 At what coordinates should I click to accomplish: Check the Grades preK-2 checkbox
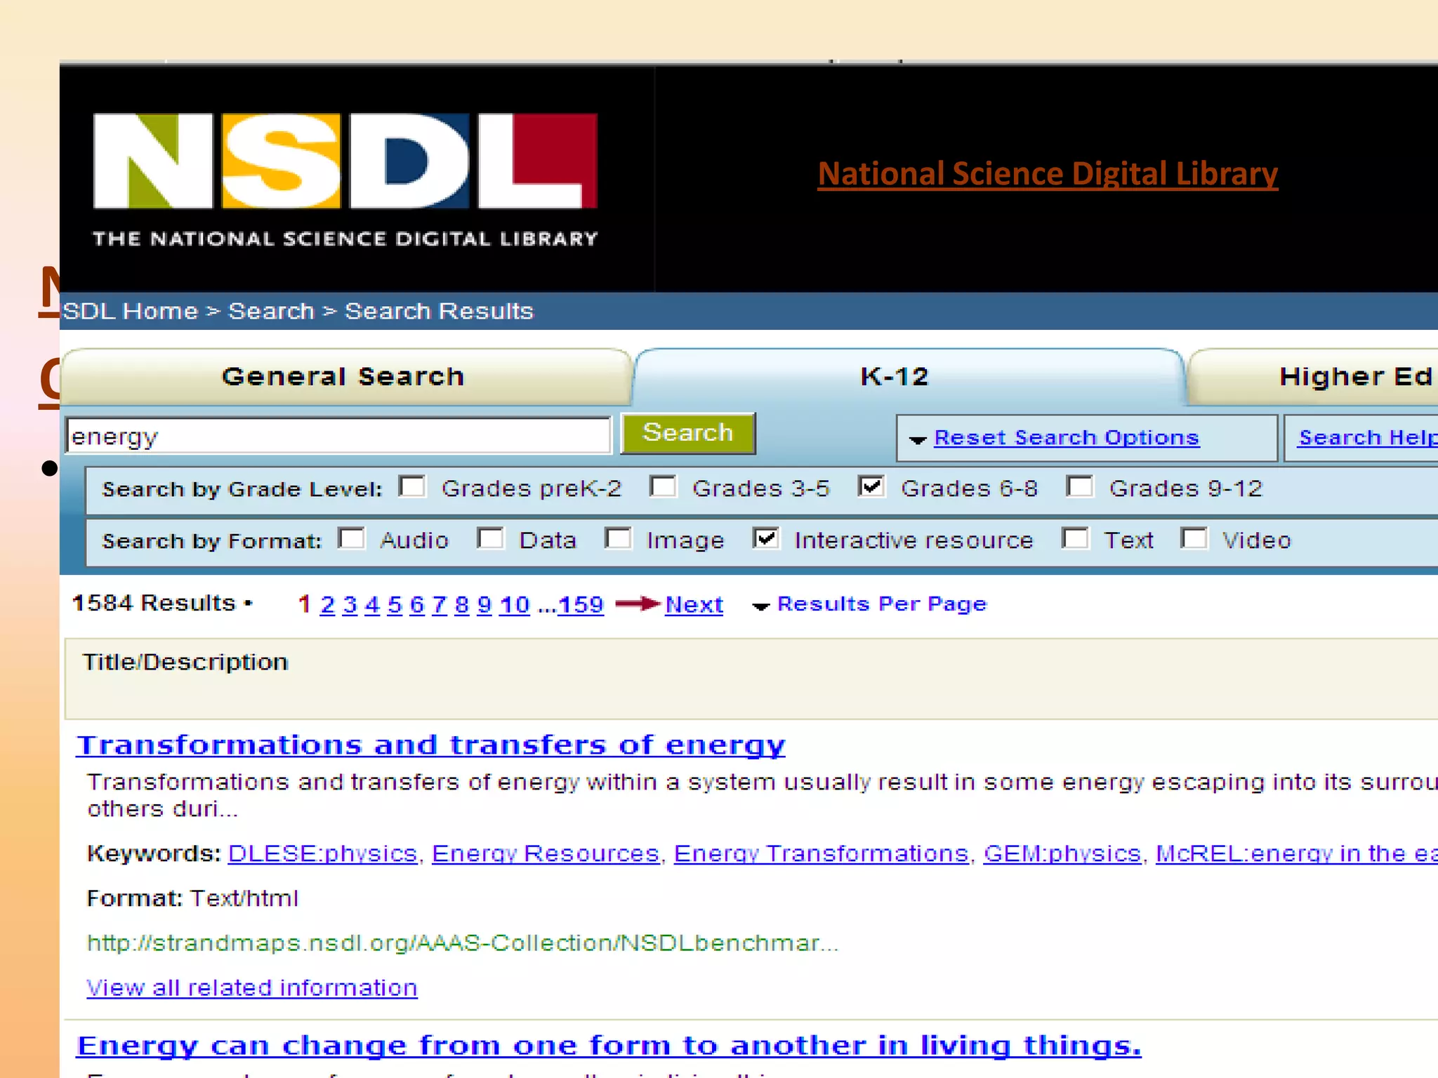tap(412, 486)
